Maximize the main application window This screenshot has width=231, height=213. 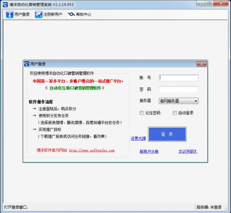click(209, 4)
